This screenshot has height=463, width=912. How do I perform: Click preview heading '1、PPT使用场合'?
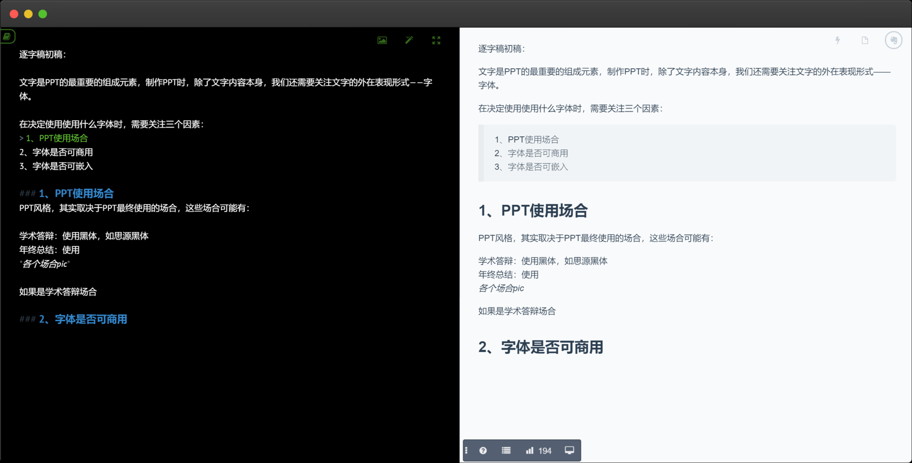pyautogui.click(x=533, y=211)
